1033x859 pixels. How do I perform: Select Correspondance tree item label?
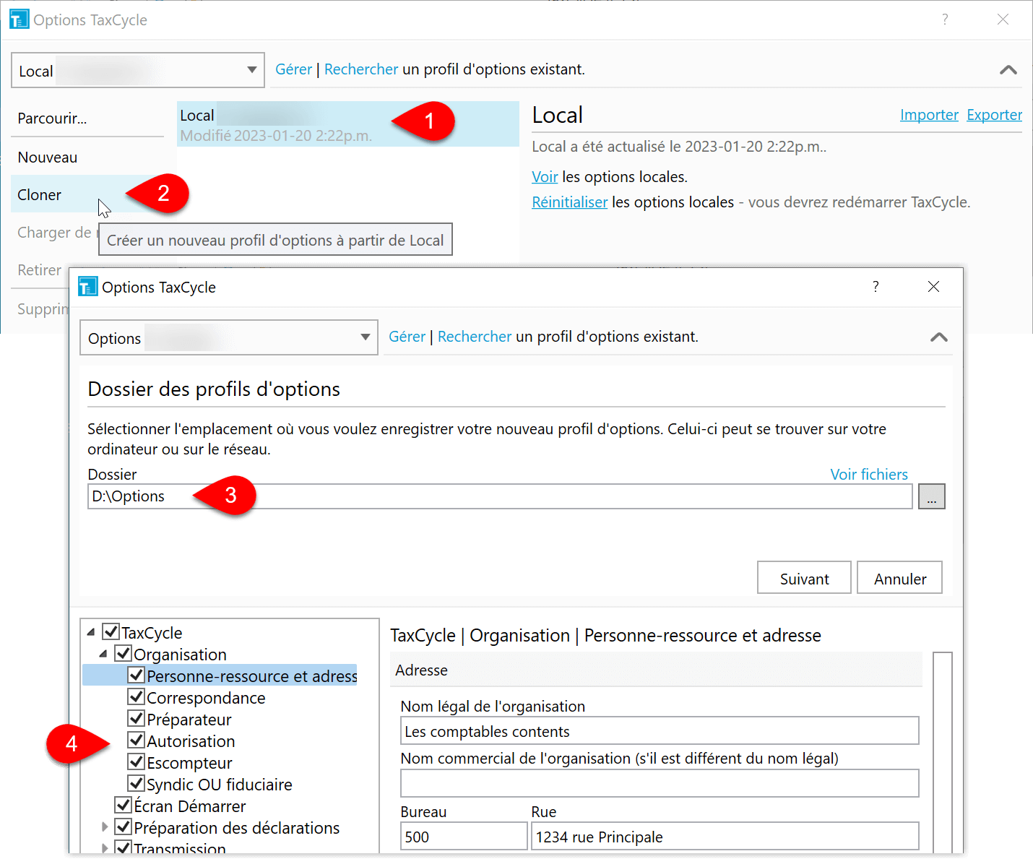click(206, 698)
